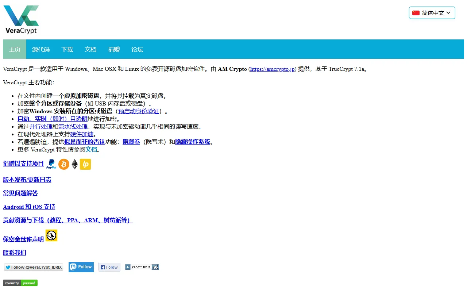This screenshot has width=467, height=292.
Task: Open the 隐藏操作系统 link
Action: 193,142
